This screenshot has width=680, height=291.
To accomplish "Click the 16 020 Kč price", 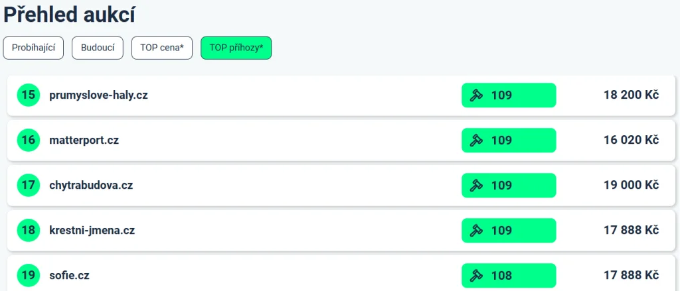I will pyautogui.click(x=631, y=140).
